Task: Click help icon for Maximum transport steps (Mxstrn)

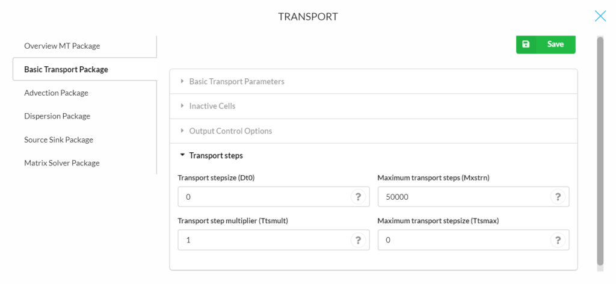Action: click(558, 197)
